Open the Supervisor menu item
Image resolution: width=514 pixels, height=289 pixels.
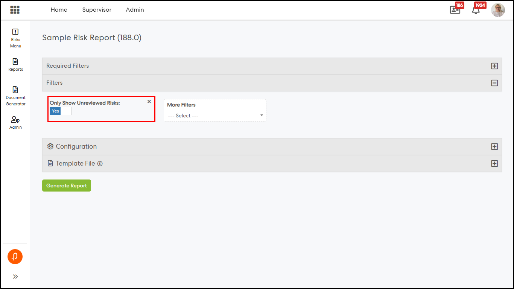point(97,10)
